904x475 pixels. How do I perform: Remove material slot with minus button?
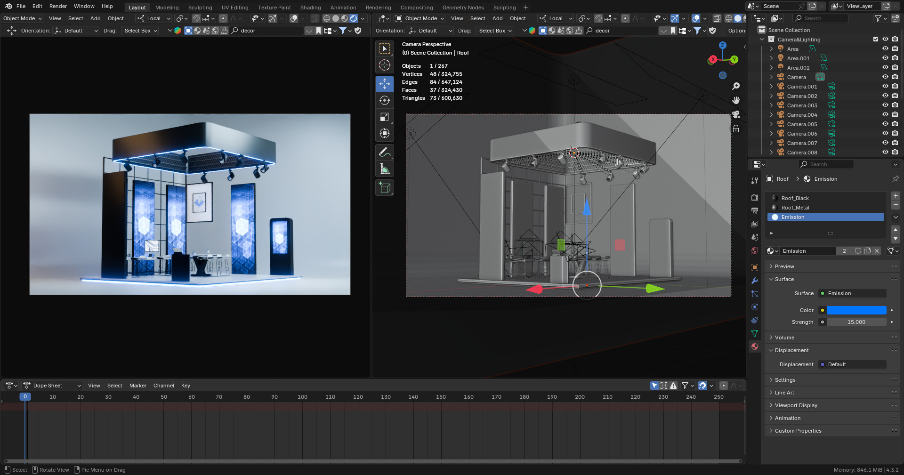click(896, 205)
